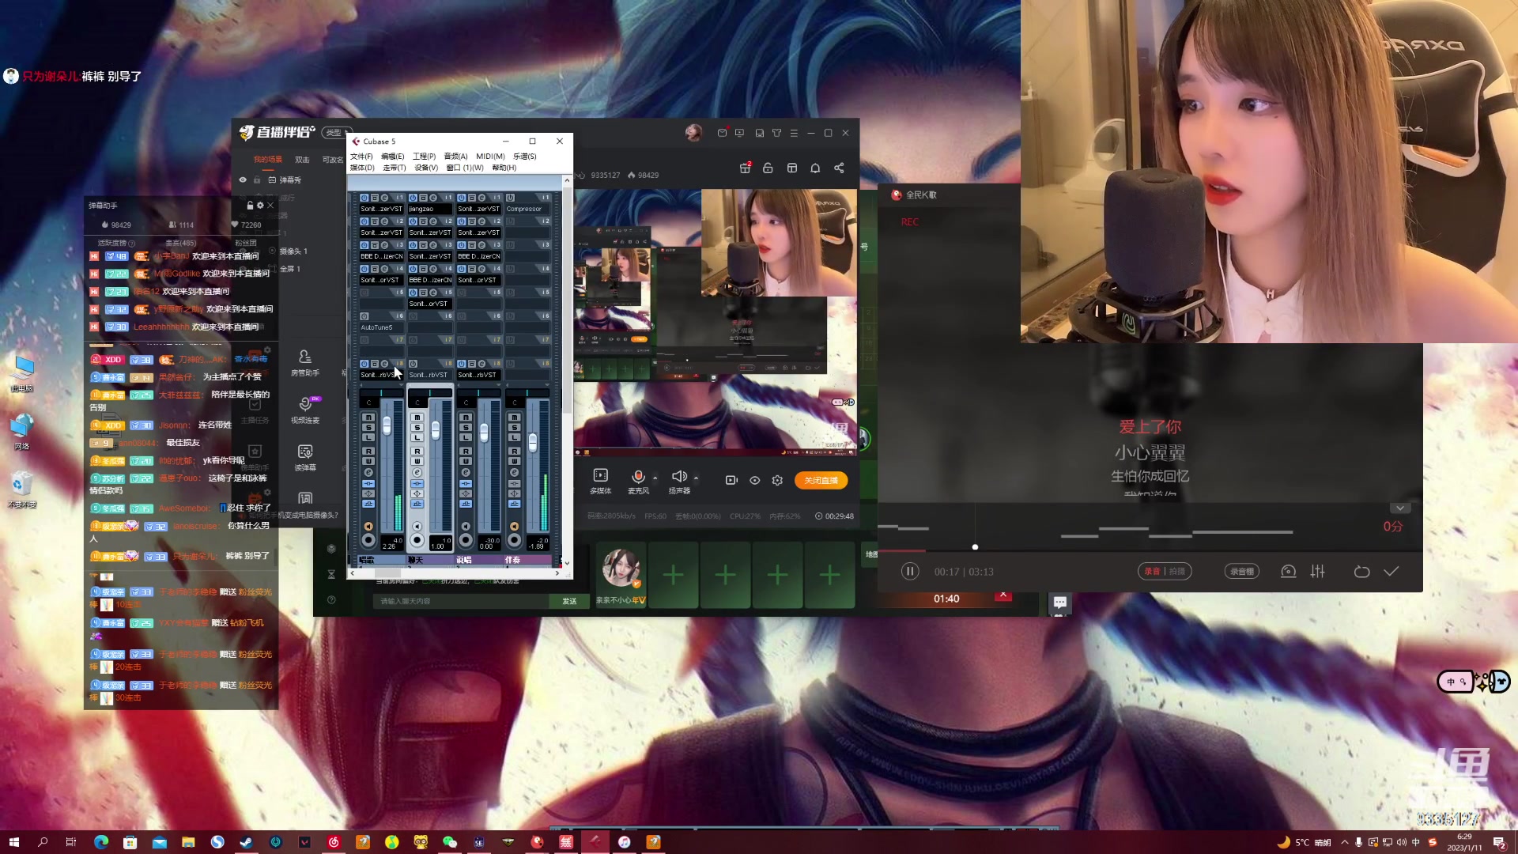Screen dimensions: 1518x854
Task: Open mail icon in 直播伴侣 title bar
Action: [x=722, y=133]
